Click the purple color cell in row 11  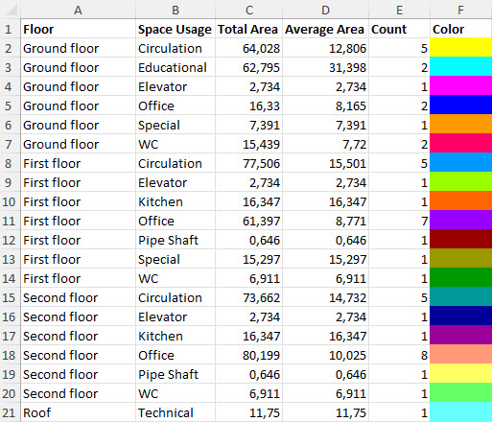pos(460,221)
